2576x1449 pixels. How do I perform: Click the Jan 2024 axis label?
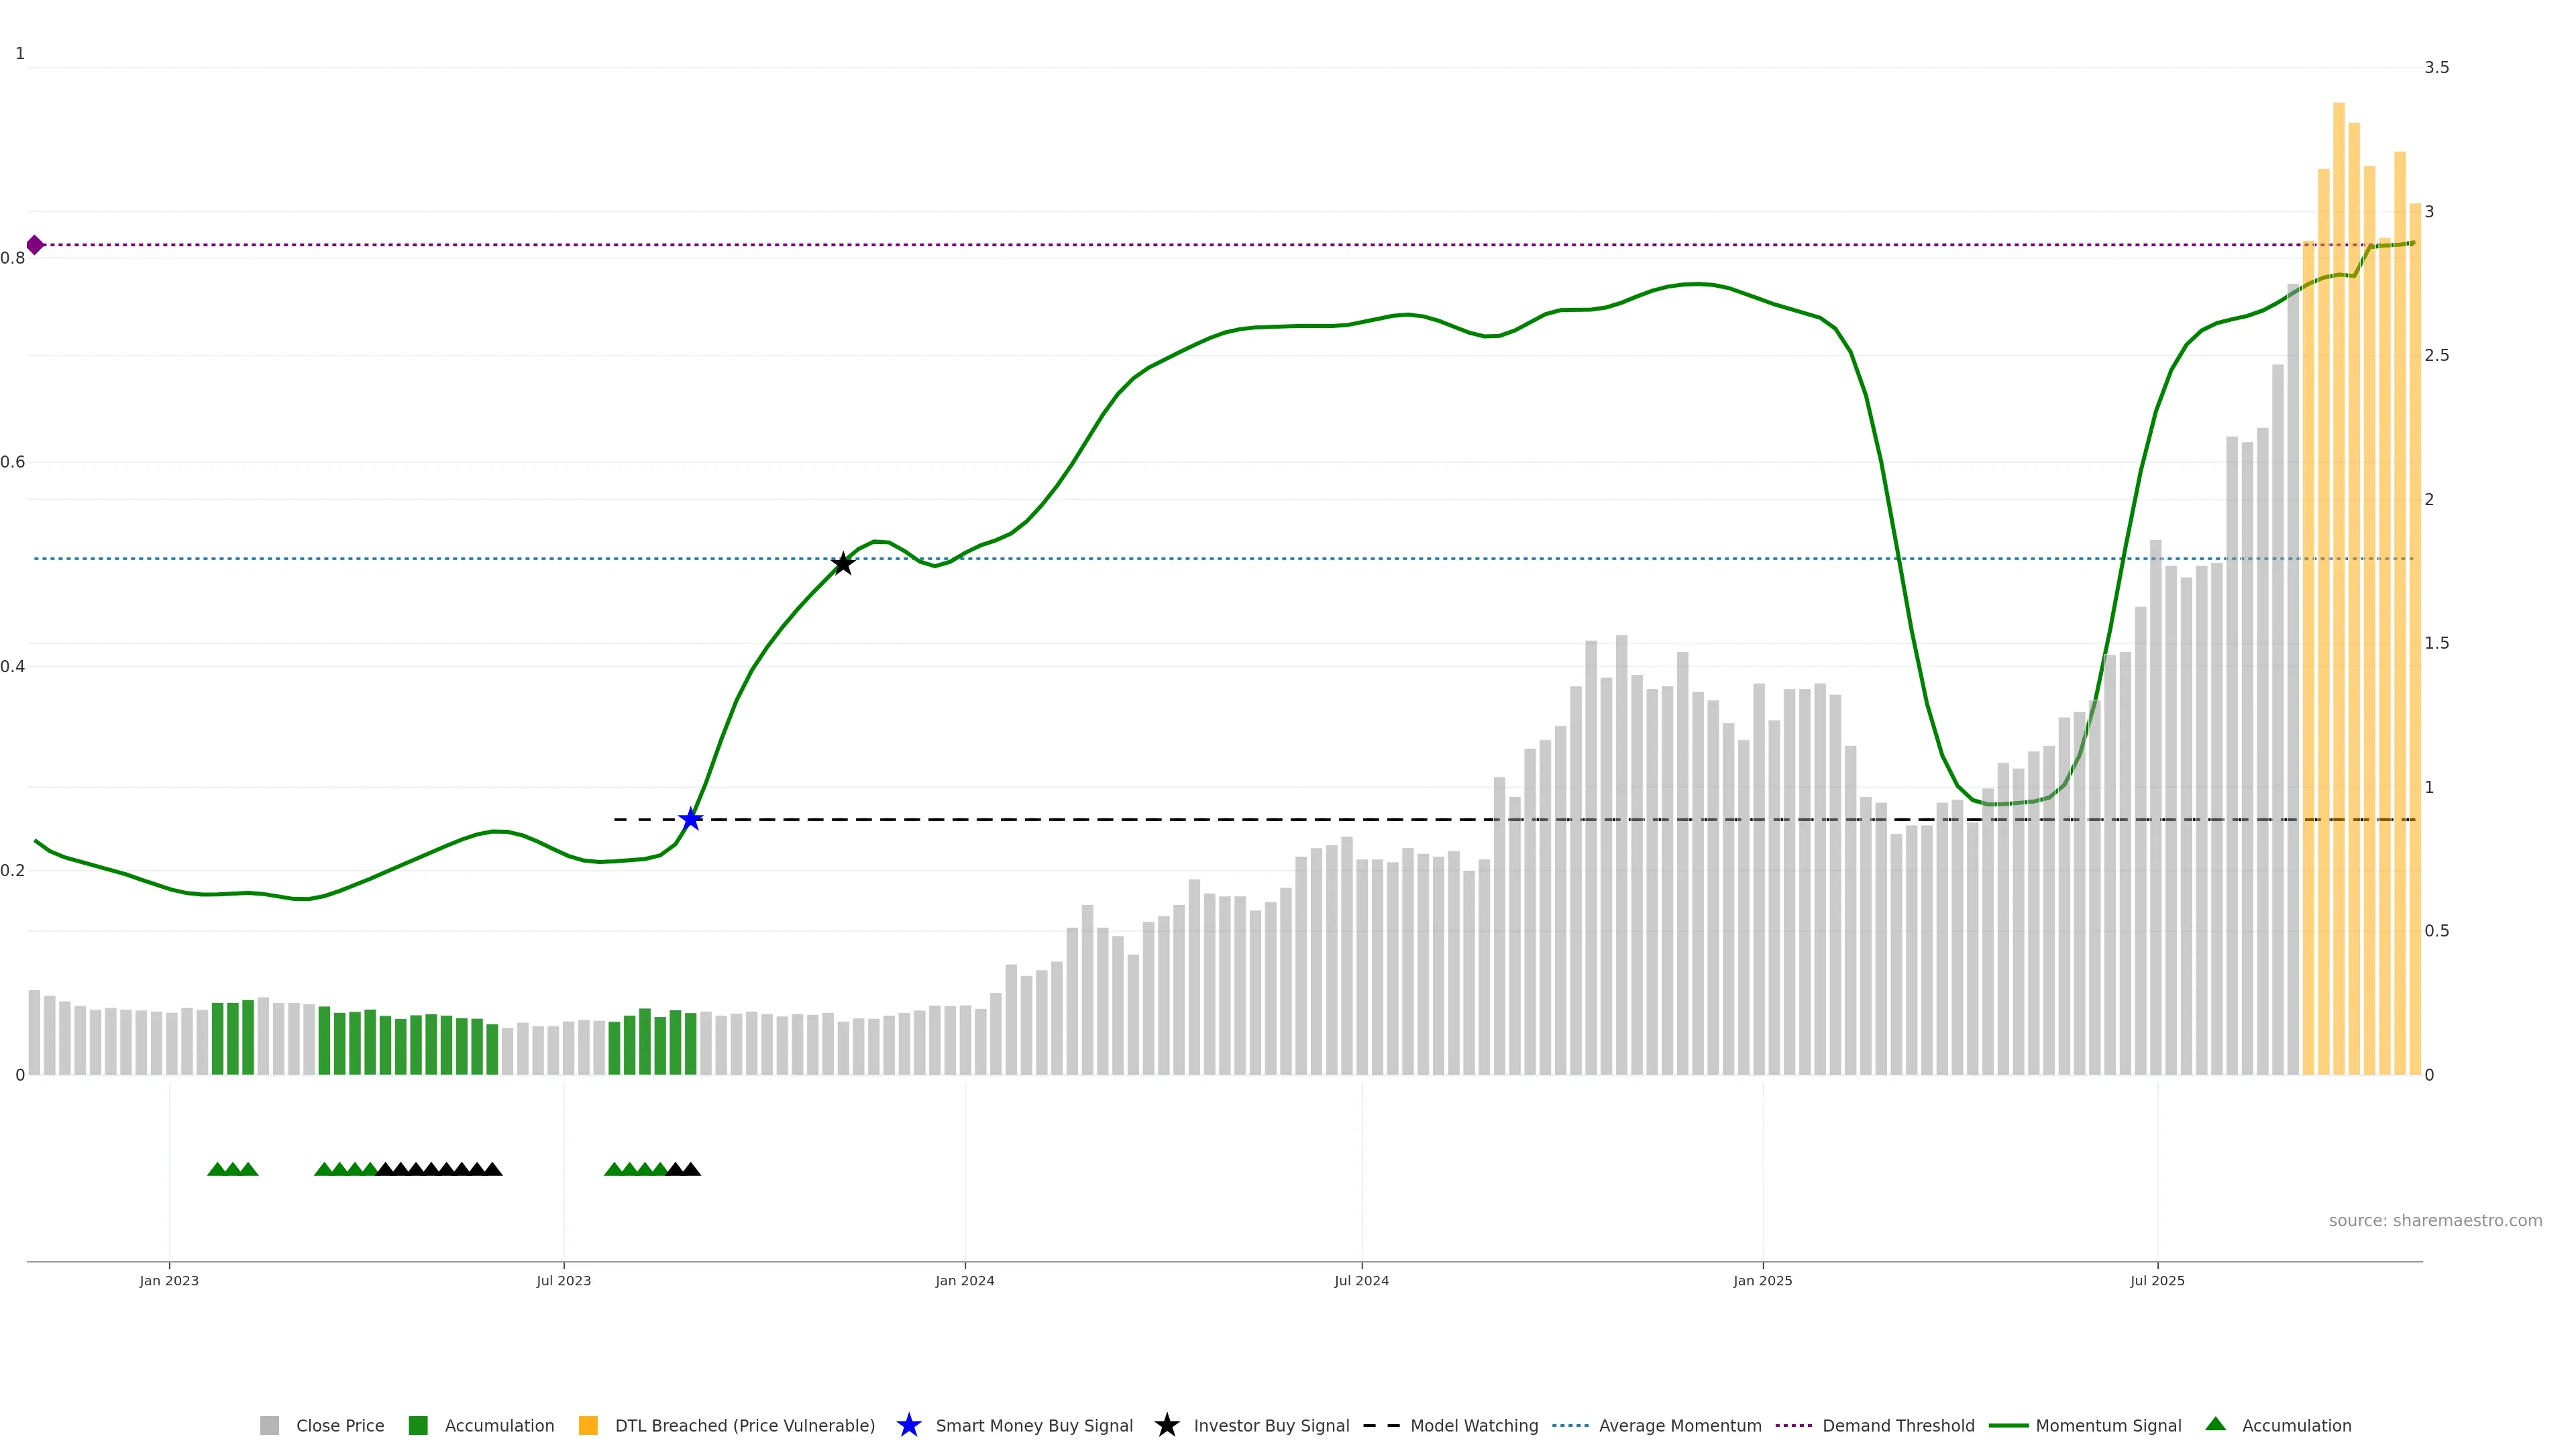(x=964, y=1280)
